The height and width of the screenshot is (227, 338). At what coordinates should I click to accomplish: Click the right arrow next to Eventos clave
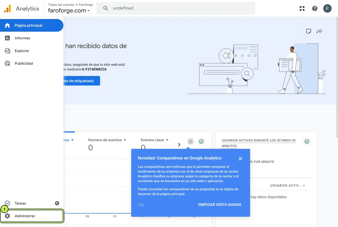pos(179,145)
